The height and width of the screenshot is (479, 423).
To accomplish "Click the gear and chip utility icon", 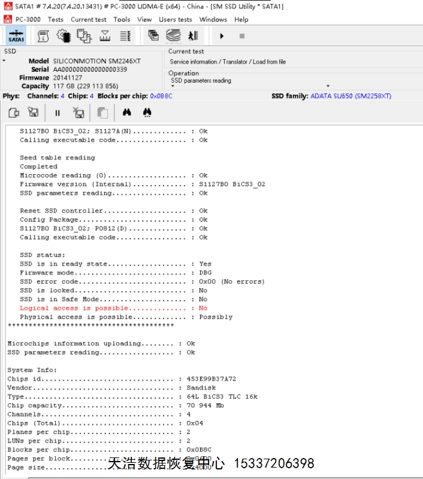I will click(x=64, y=36).
